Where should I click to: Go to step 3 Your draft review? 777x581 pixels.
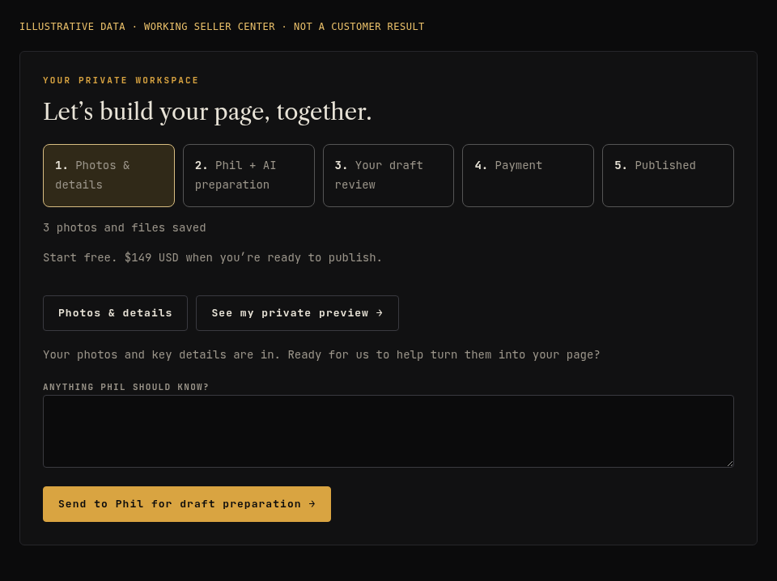click(388, 176)
